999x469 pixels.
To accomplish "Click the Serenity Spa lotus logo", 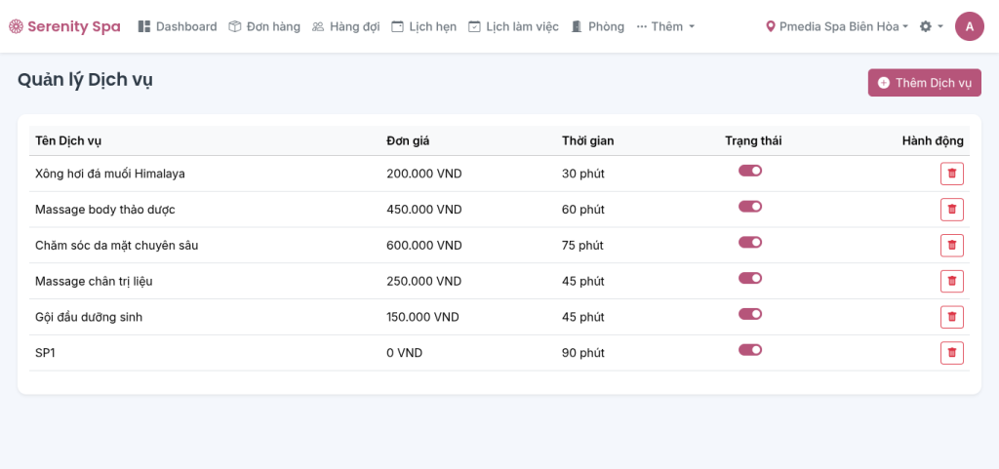I will 15,26.
